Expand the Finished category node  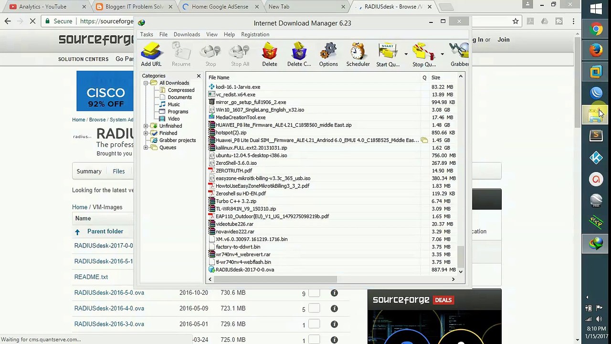pyautogui.click(x=146, y=133)
